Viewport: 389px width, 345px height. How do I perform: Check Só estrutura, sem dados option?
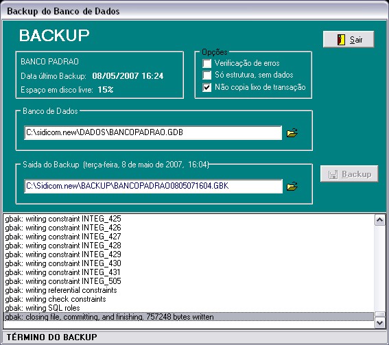tap(207, 75)
